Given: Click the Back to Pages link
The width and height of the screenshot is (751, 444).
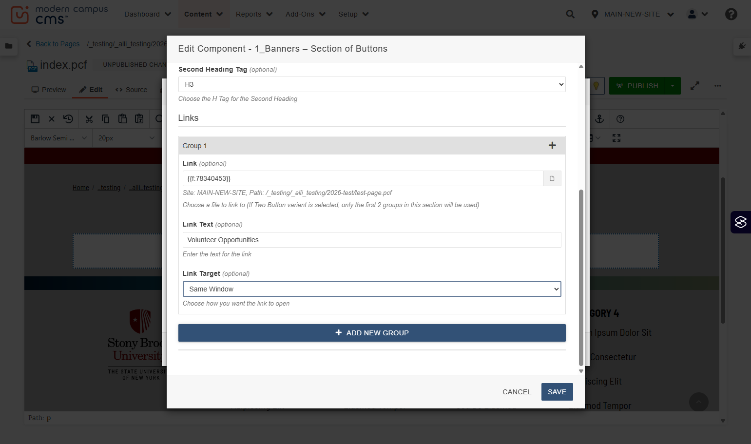Looking at the screenshot, I should pos(53,44).
